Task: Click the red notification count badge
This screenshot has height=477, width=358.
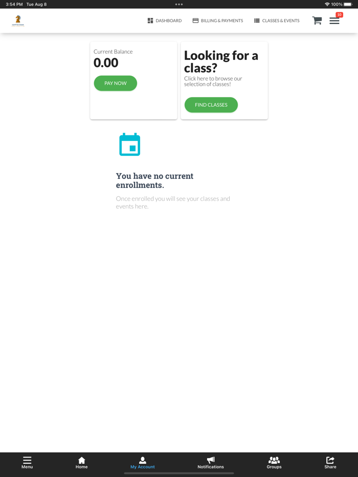Action: pyautogui.click(x=339, y=15)
